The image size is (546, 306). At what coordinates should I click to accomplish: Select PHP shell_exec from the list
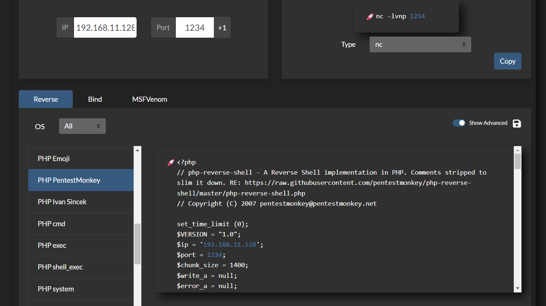pyautogui.click(x=81, y=267)
